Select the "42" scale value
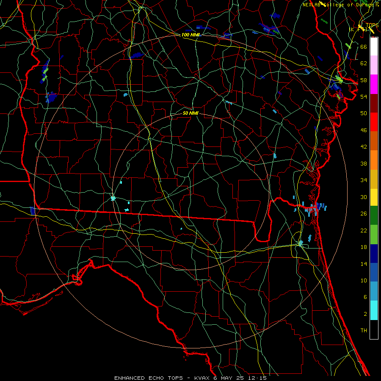Viewport: 381px width, 381px height. (x=364, y=147)
